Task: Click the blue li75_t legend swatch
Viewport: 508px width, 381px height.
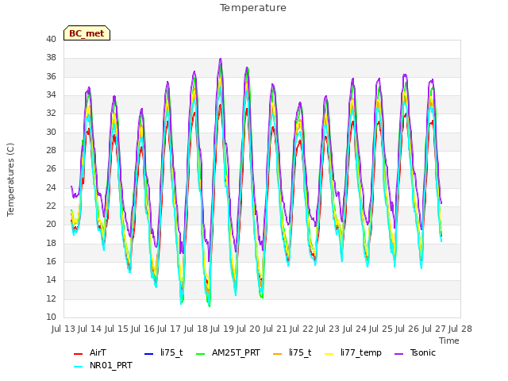Action: (x=148, y=354)
